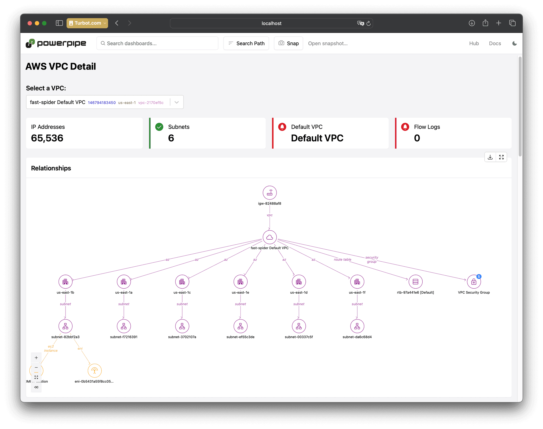This screenshot has width=543, height=429.
Task: Click the us-east-1e availability zone node
Action: (240, 282)
